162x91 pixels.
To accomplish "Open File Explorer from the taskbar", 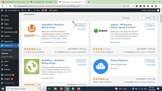I will 55,89.
